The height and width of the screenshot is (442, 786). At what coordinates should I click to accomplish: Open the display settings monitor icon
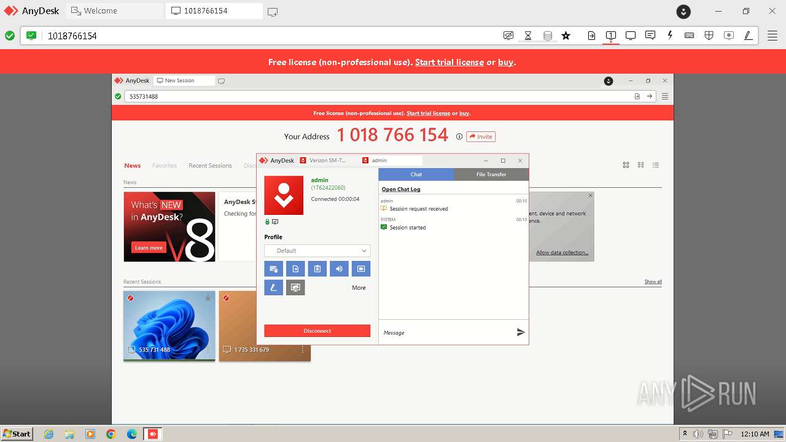(x=631, y=36)
